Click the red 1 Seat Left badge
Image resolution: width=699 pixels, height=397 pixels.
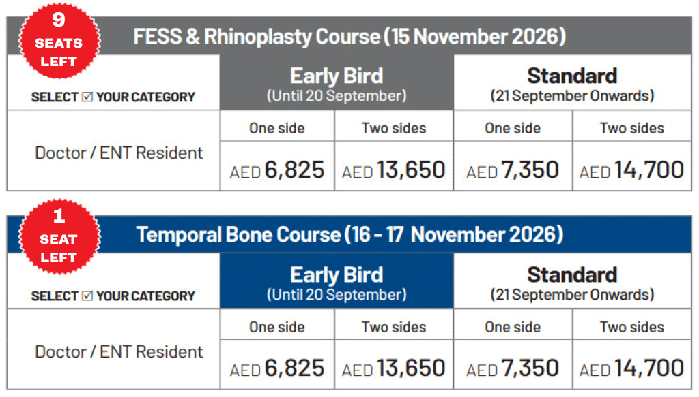[59, 237]
